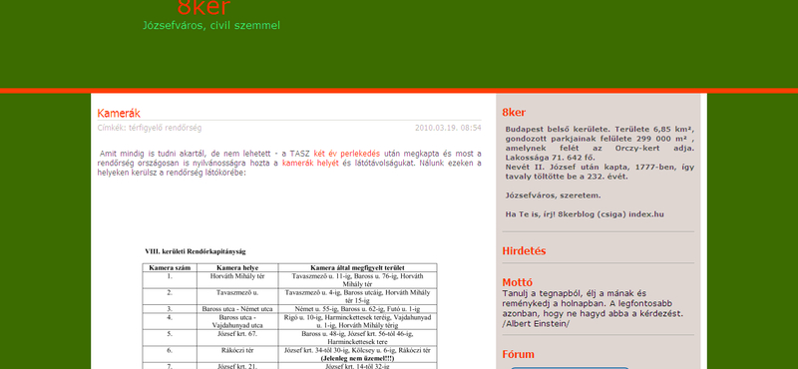This screenshot has height=369, width=798.
Task: Click the 'VIII. kerületi Rendőrkapitányság' table heading
Action: 196,251
